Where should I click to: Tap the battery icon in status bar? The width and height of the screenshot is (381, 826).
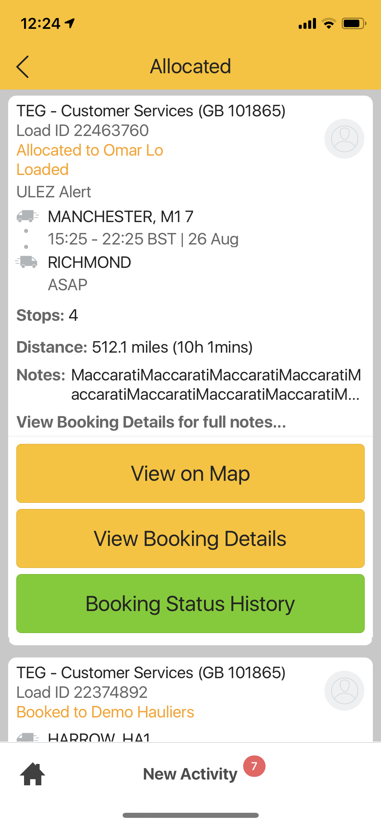(x=354, y=24)
